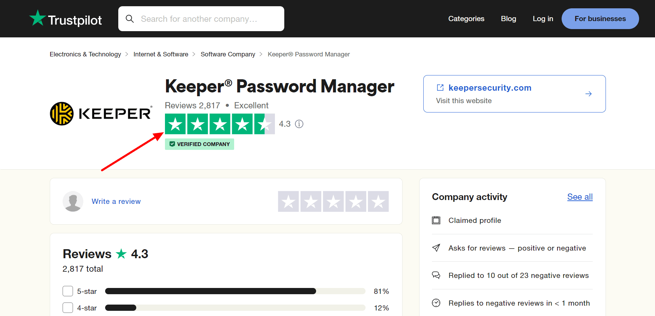
Task: Click the speech bubbles Replied icon
Action: point(436,275)
